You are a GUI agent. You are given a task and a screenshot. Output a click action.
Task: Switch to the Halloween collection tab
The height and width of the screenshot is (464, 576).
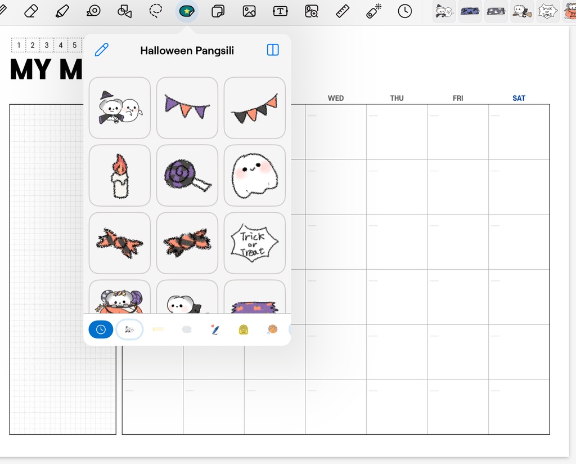click(x=129, y=329)
